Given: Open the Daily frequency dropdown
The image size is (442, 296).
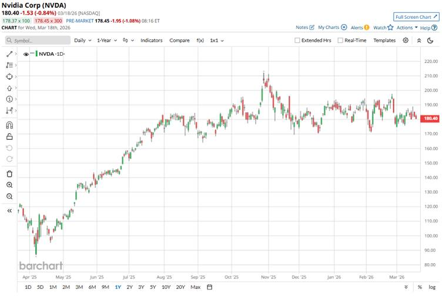Looking at the screenshot, I should point(83,41).
